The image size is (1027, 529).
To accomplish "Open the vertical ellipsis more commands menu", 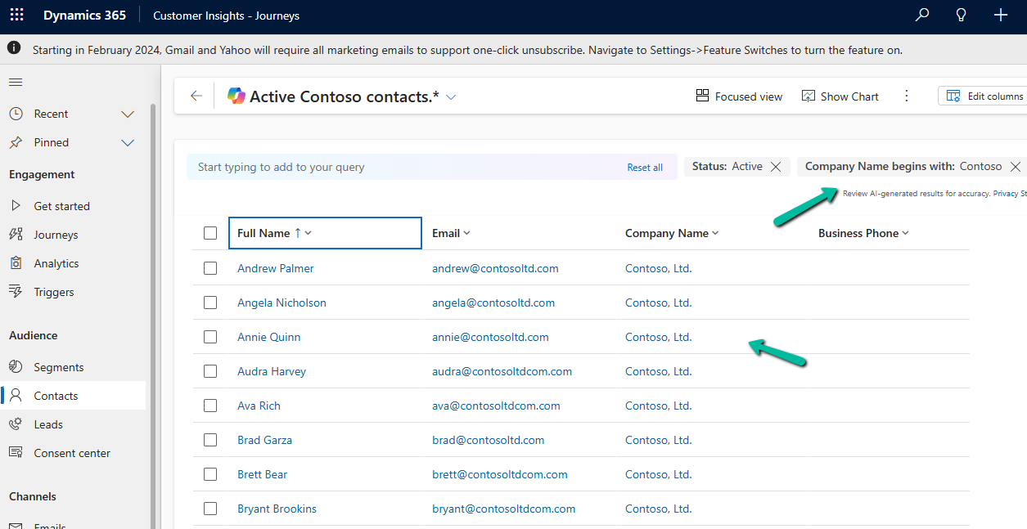I will pos(906,96).
